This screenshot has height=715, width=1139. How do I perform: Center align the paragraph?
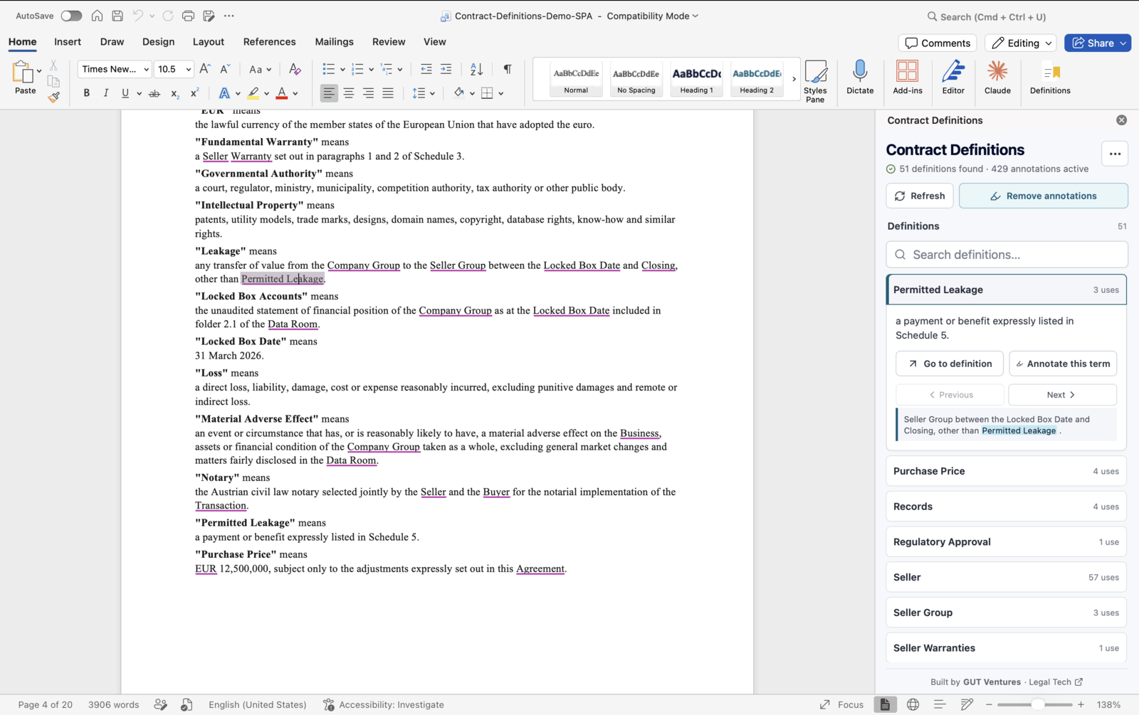tap(349, 93)
